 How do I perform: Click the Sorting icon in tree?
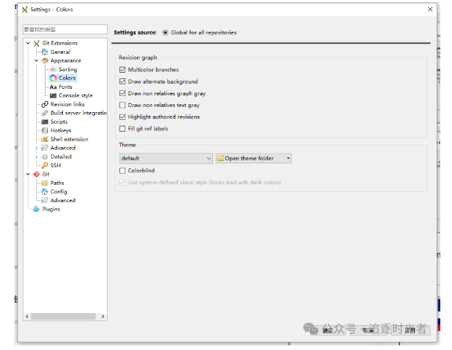[53, 69]
